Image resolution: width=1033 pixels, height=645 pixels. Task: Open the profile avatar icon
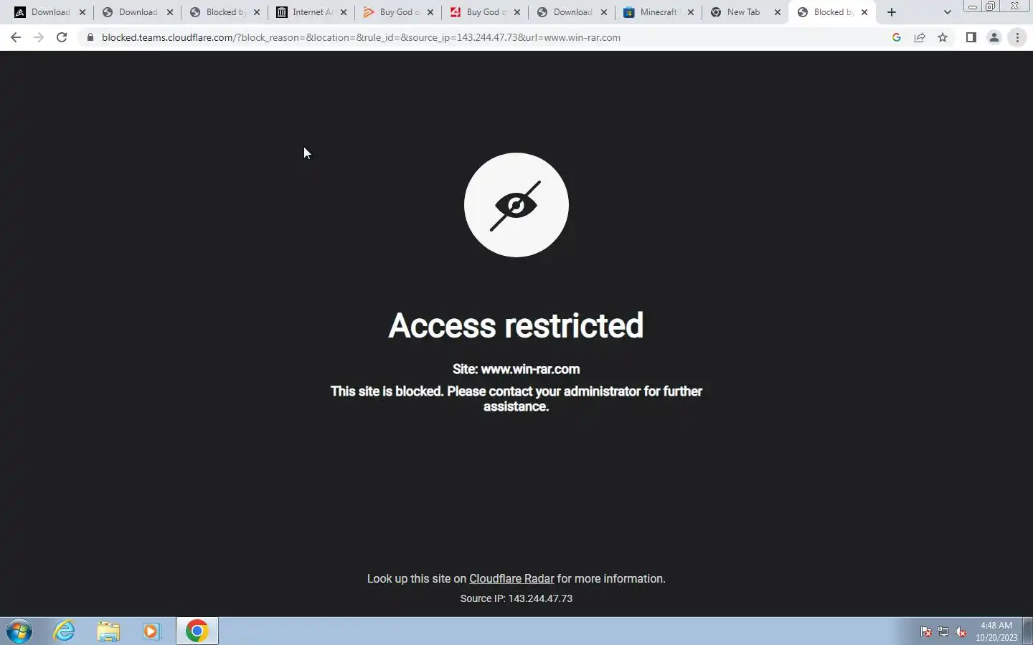(x=994, y=37)
